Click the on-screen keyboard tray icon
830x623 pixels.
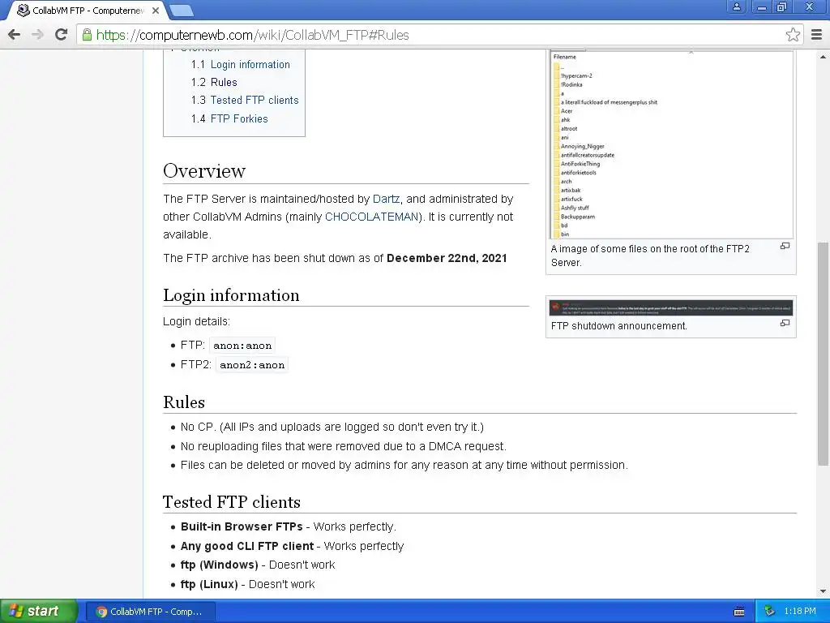[x=739, y=612]
